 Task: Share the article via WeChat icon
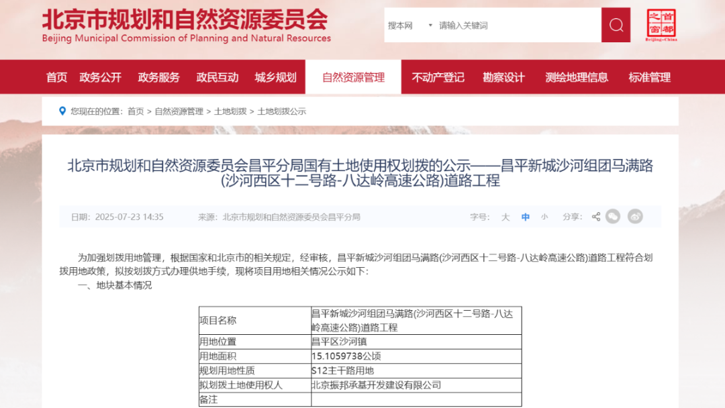[612, 217]
